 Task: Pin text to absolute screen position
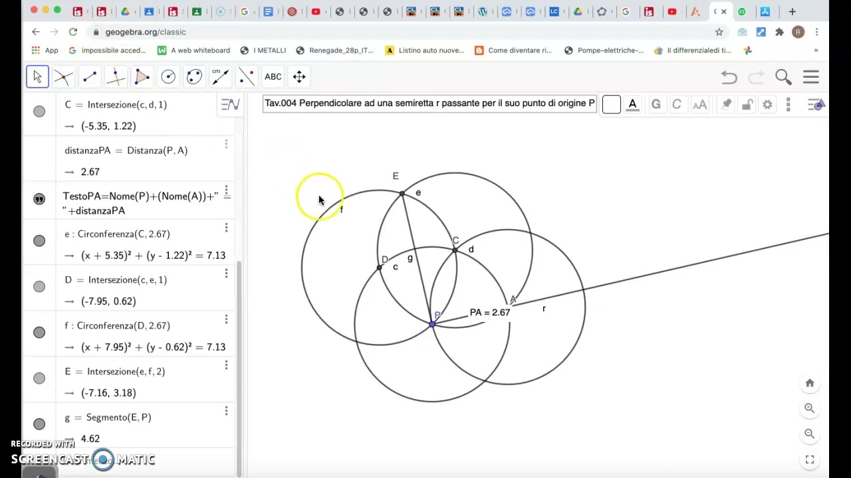[726, 104]
